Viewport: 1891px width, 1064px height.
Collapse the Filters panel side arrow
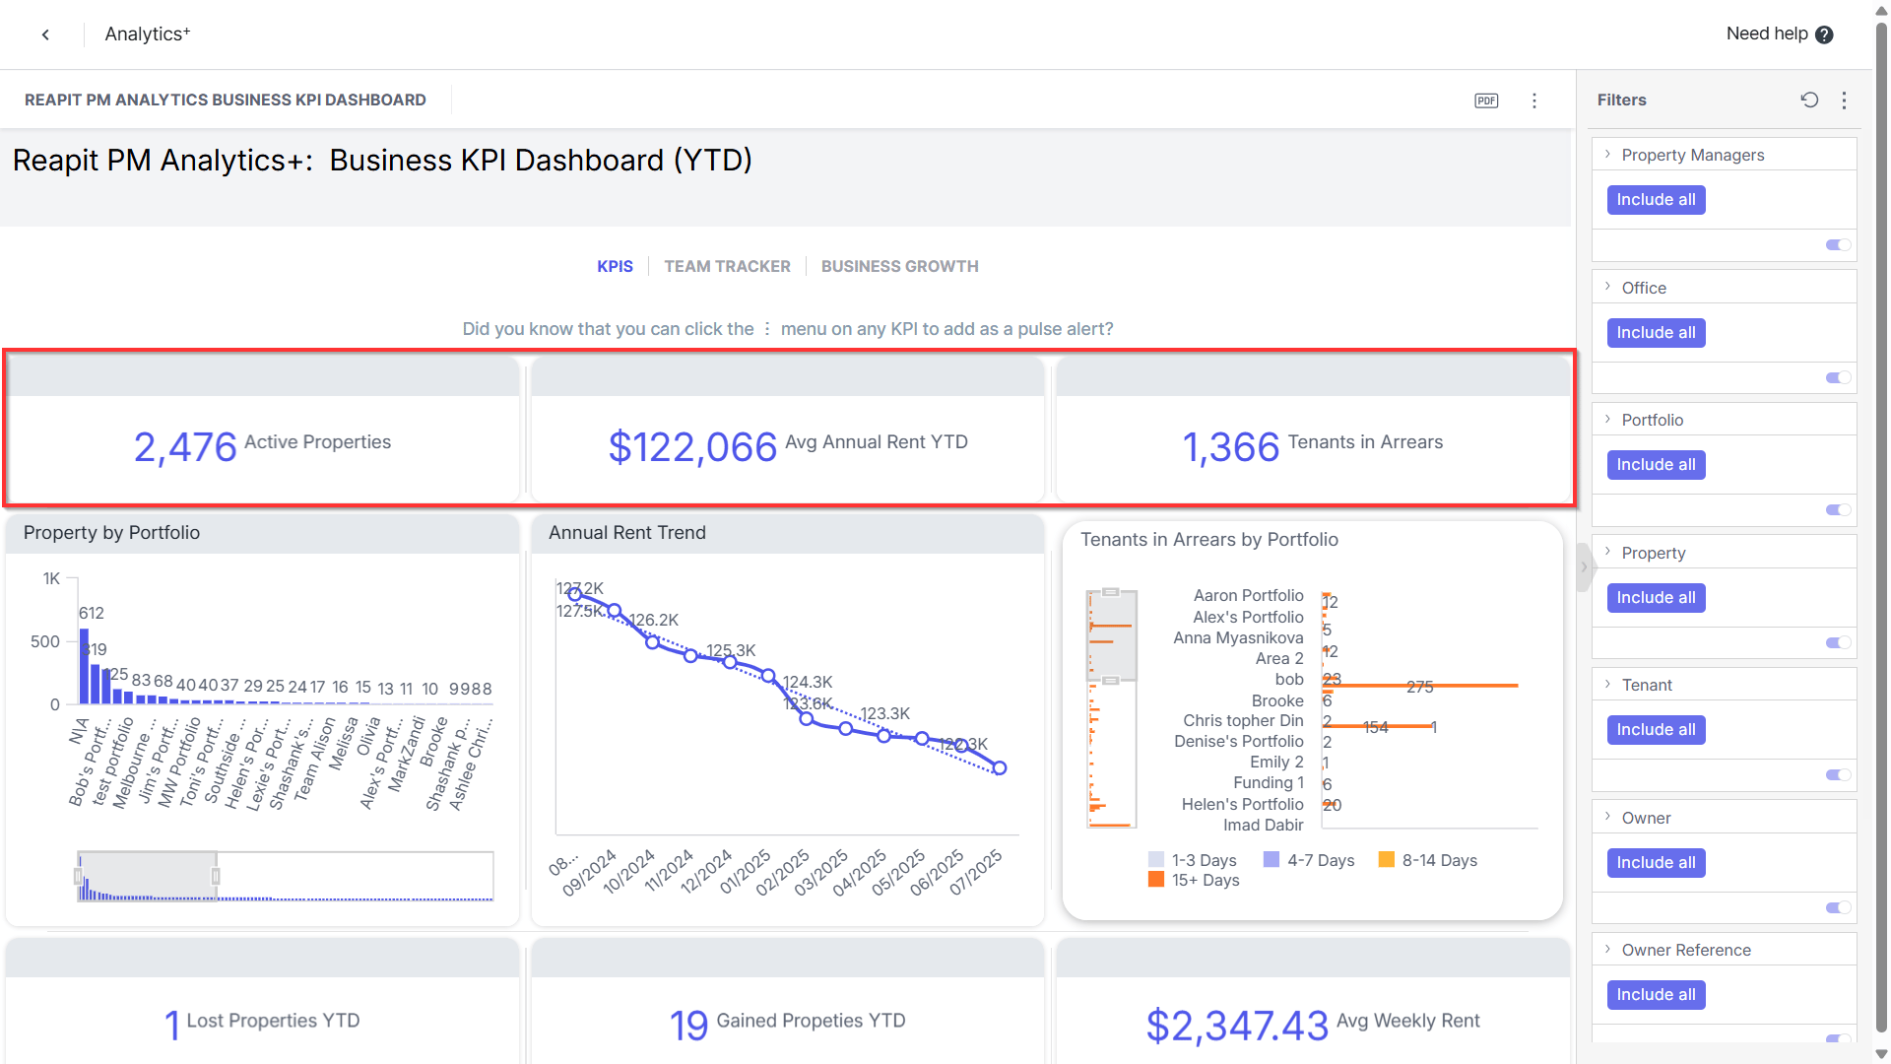pyautogui.click(x=1584, y=566)
